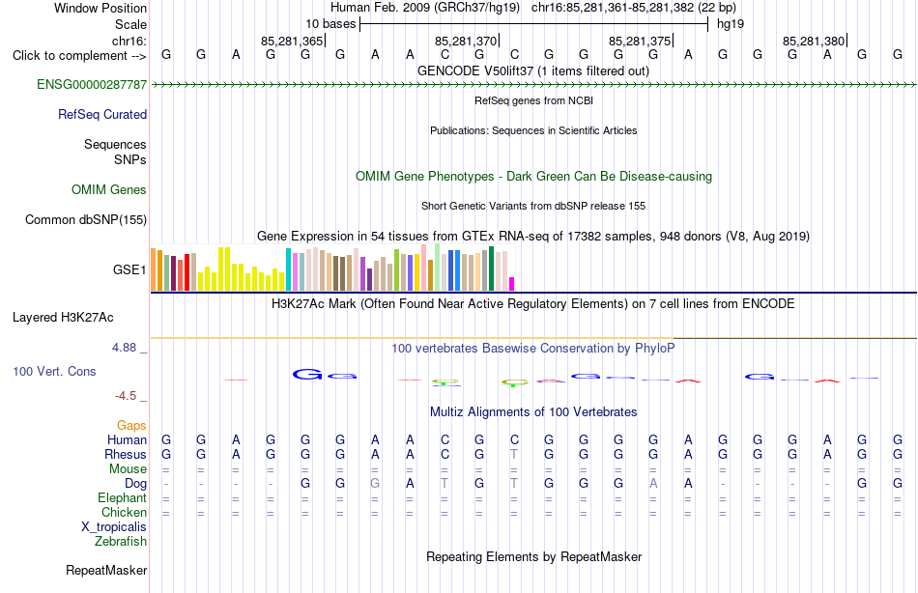Open 'RefSeq genes from NCBI' title
Viewport: 918px width, 593px height.
tap(533, 100)
